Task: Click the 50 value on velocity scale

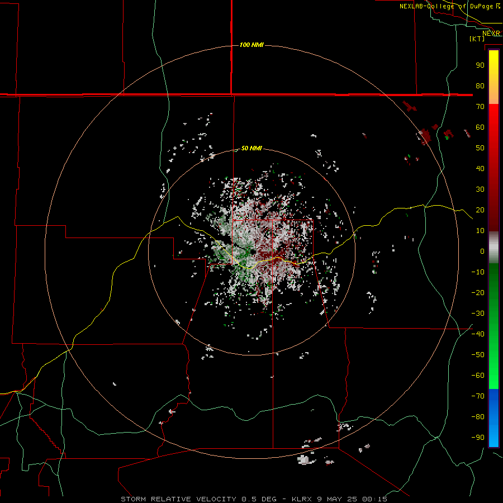Action: tap(480, 148)
